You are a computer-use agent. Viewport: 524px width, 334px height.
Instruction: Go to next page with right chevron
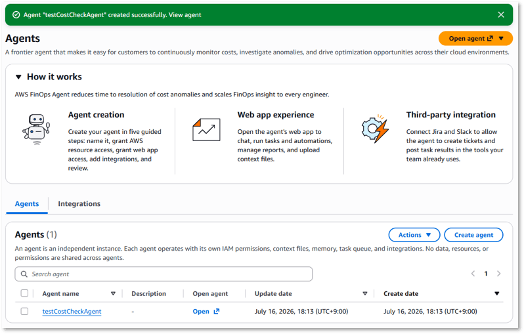tap(498, 274)
